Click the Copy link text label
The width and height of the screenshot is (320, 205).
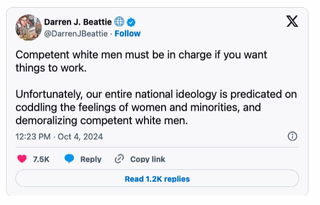click(x=147, y=160)
